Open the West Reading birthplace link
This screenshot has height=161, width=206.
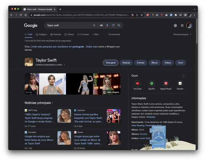point(146,125)
